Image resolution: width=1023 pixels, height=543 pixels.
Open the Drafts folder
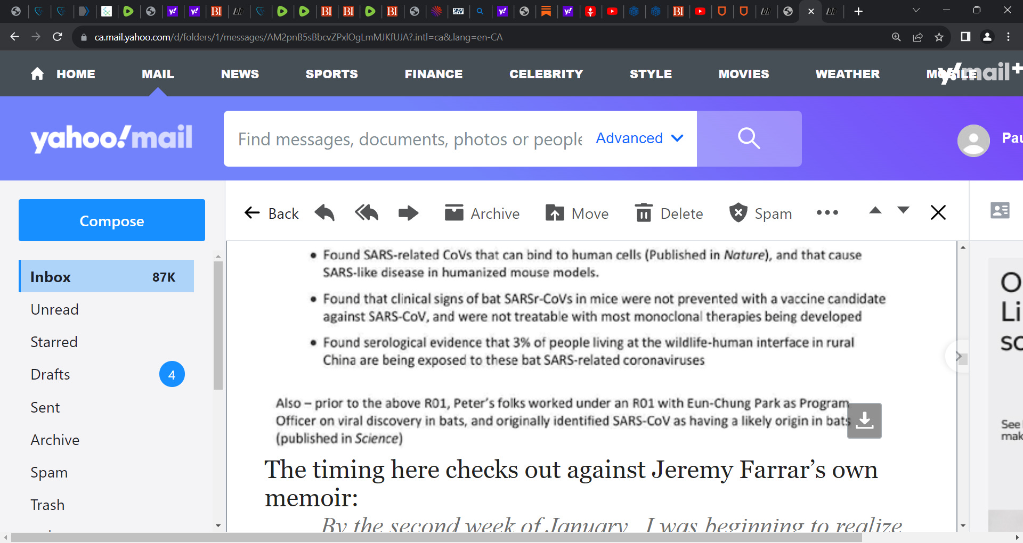pos(50,374)
